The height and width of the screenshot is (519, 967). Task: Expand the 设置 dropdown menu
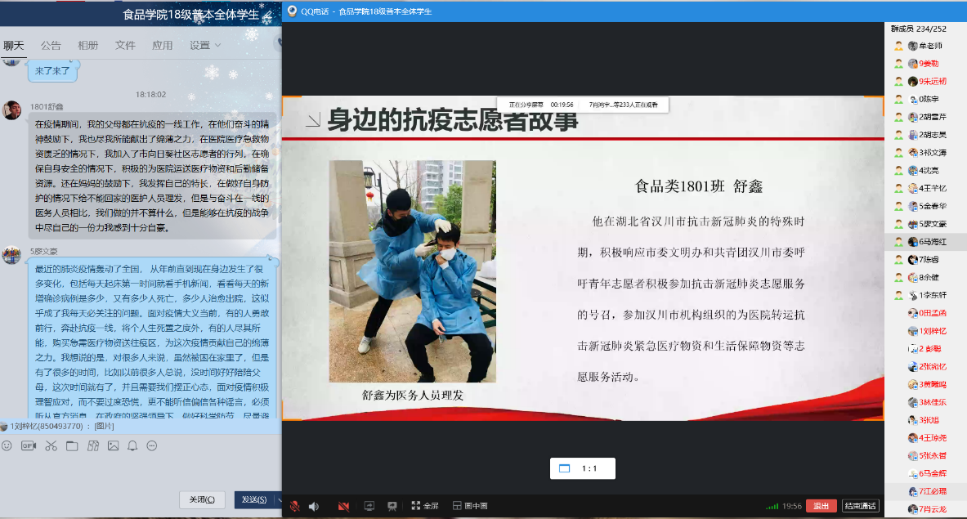pos(205,46)
